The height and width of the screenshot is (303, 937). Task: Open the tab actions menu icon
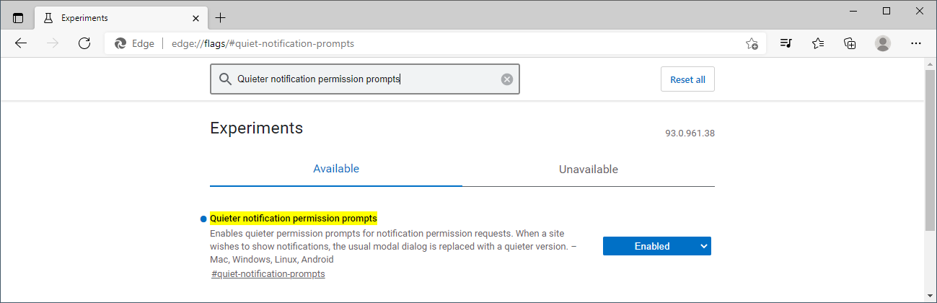18,18
